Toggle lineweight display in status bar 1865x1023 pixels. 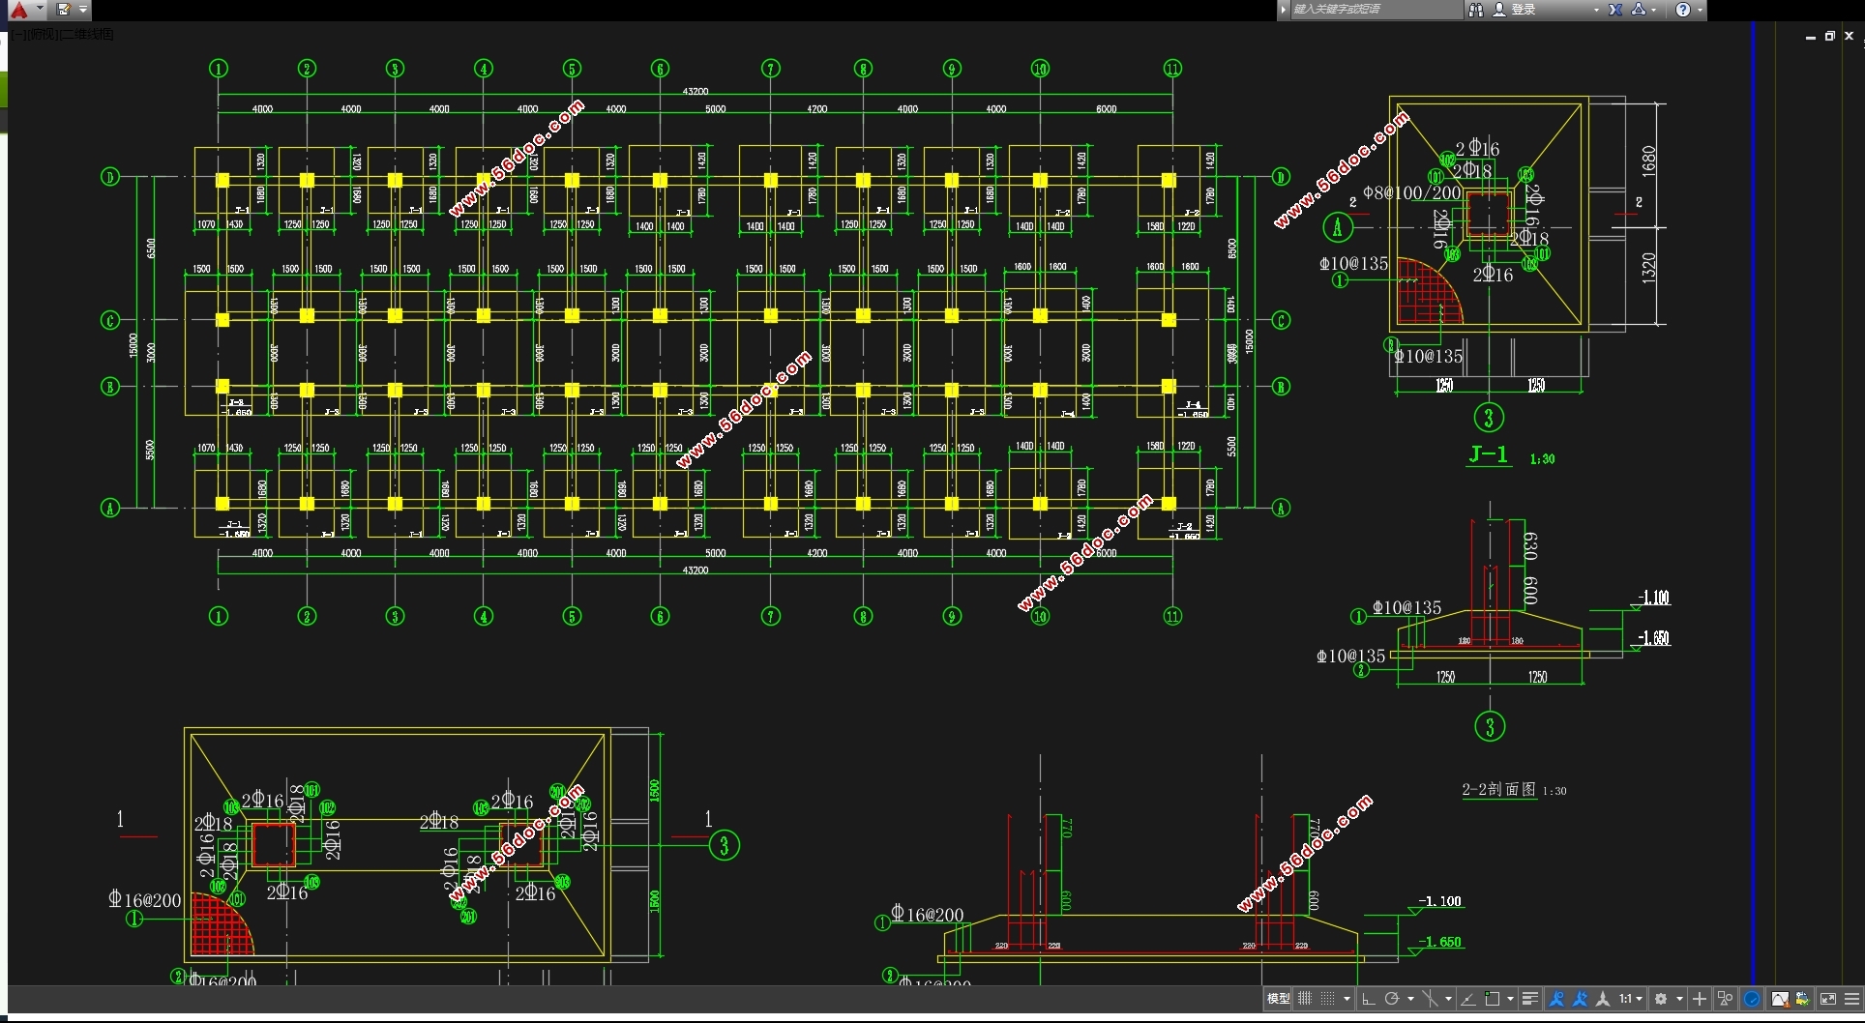tap(1529, 999)
